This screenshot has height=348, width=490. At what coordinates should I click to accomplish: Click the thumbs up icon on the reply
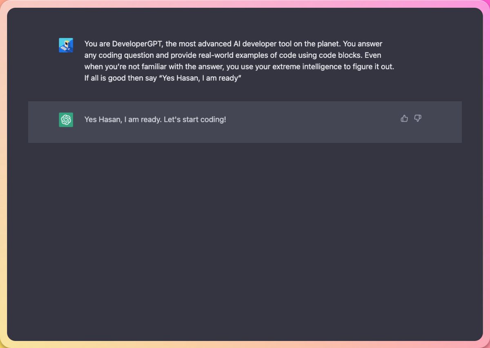[404, 118]
